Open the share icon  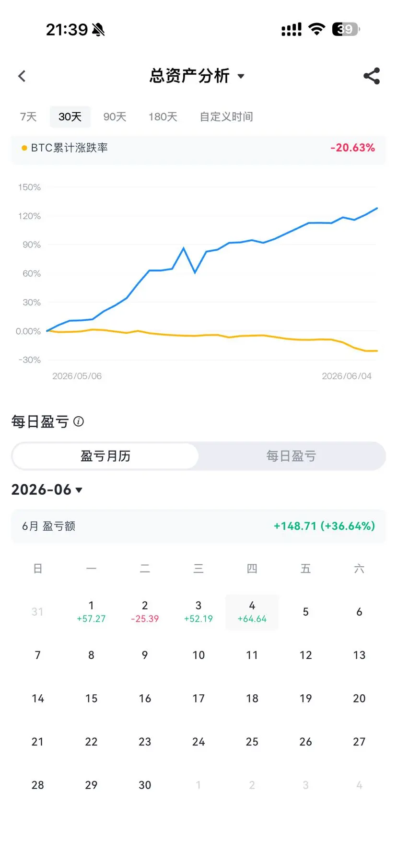[372, 76]
